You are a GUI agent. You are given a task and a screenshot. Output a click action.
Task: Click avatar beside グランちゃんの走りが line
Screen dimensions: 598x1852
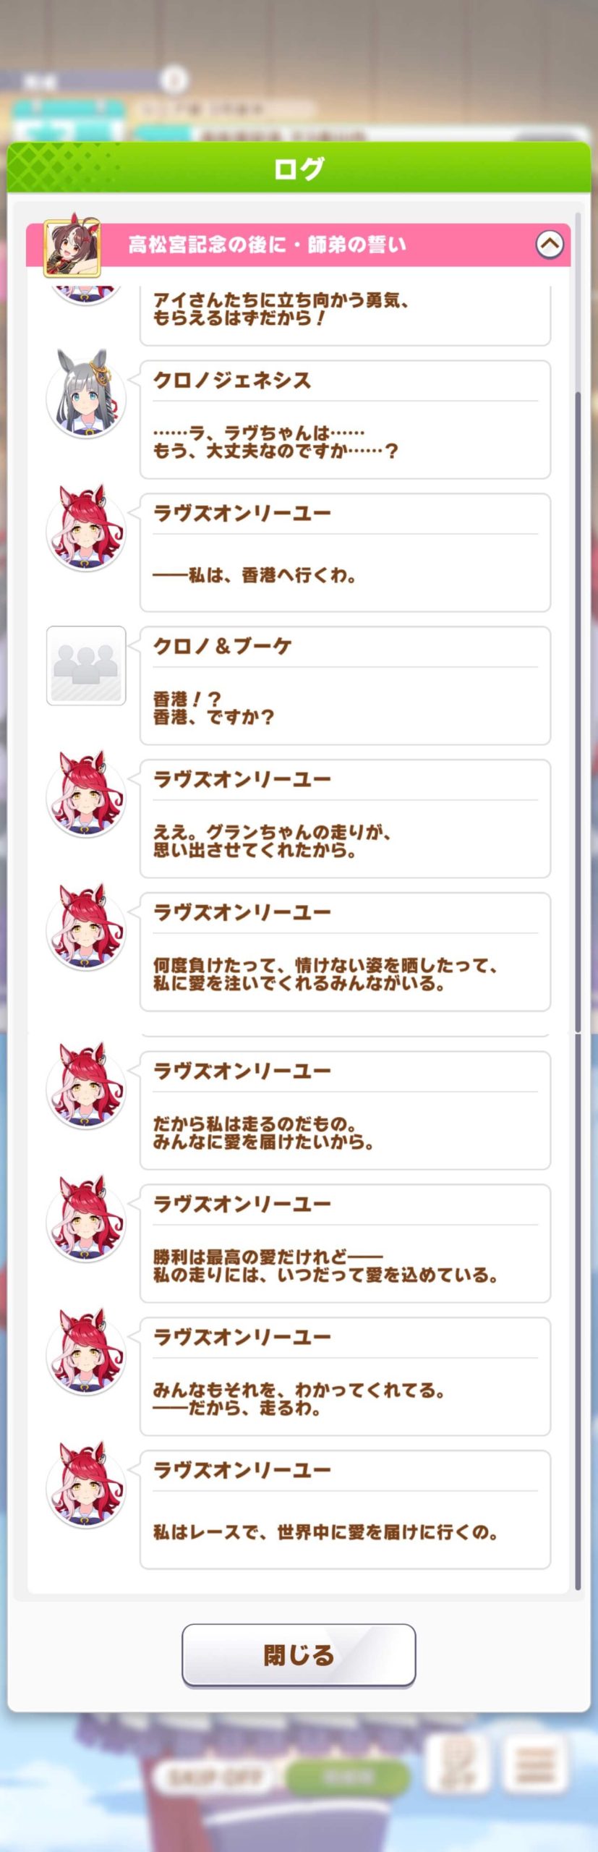tap(86, 795)
